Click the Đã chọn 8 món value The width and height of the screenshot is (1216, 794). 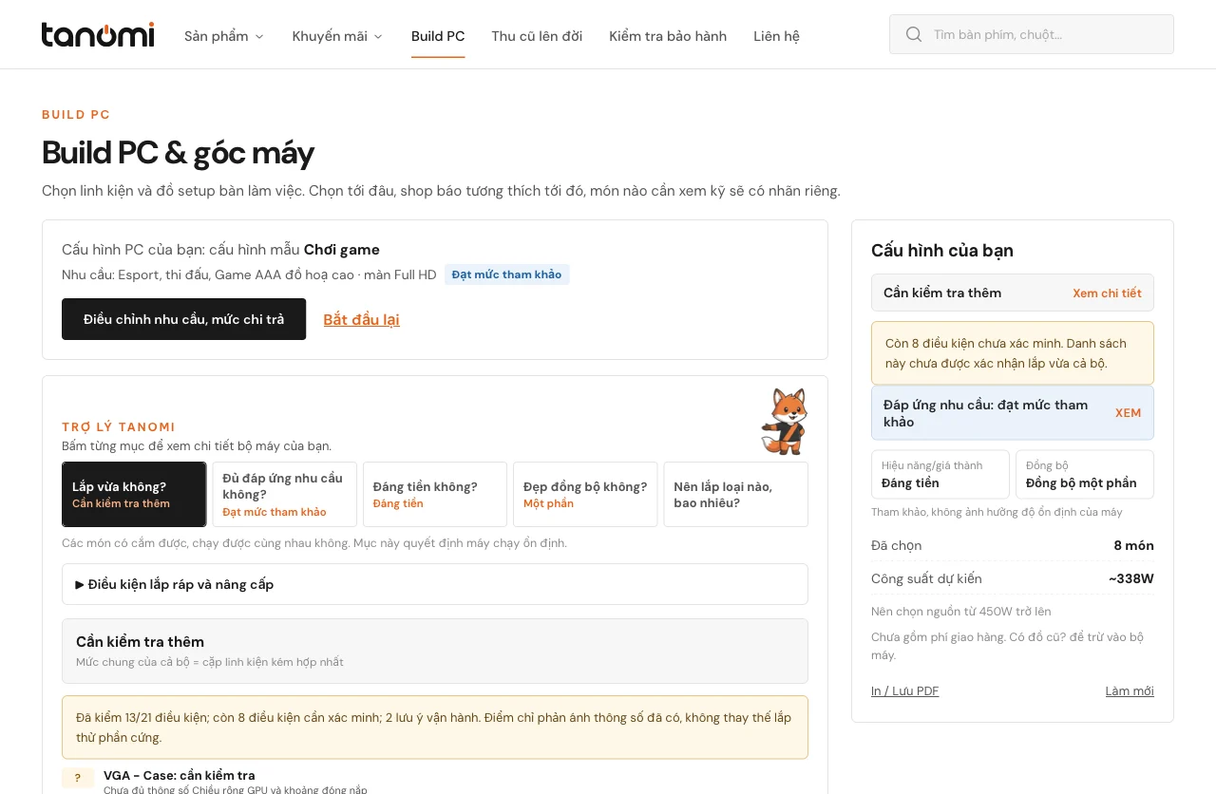click(x=1133, y=545)
